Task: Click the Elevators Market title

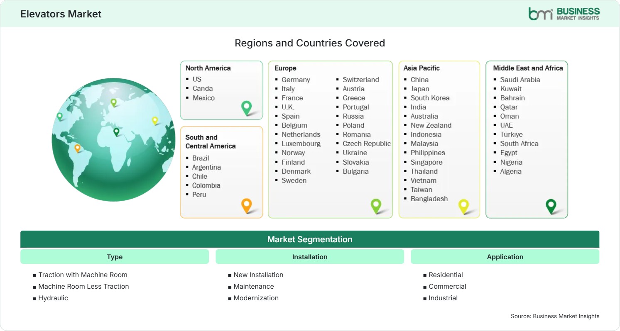Action: (61, 14)
